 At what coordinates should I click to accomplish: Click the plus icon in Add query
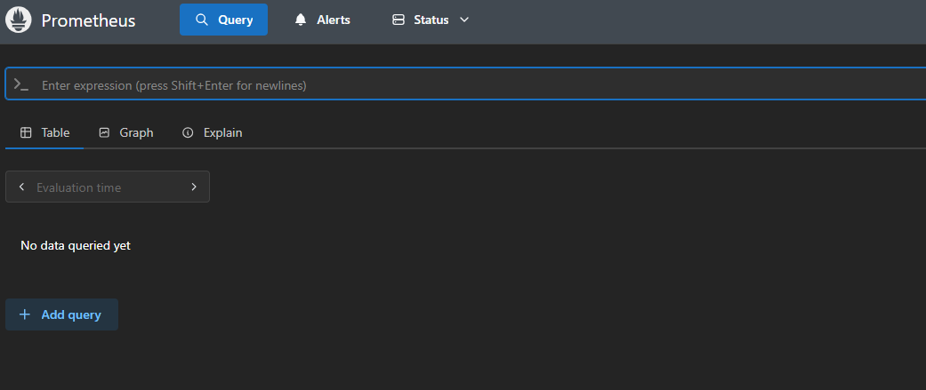(x=25, y=314)
